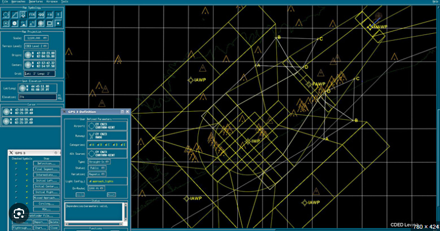
Task: Click the Elevation value field
Action: (37, 97)
